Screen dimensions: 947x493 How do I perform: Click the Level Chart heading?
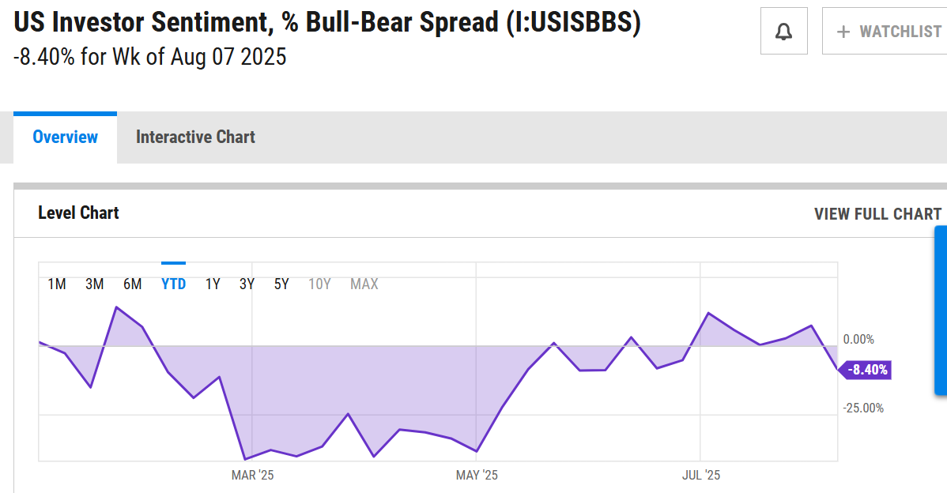point(78,213)
